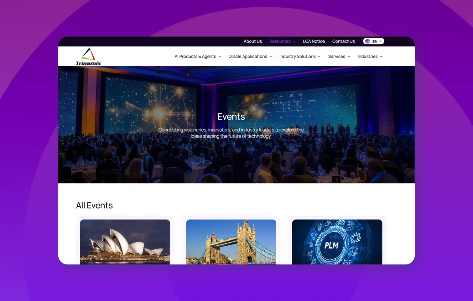This screenshot has width=473, height=301.
Task: Open the Sydney Opera House event card
Action: coord(125,242)
